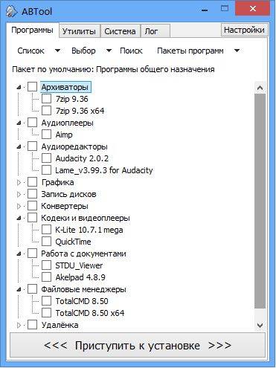Open Настройки settings button
276x368 pixels.
[x=244, y=30]
